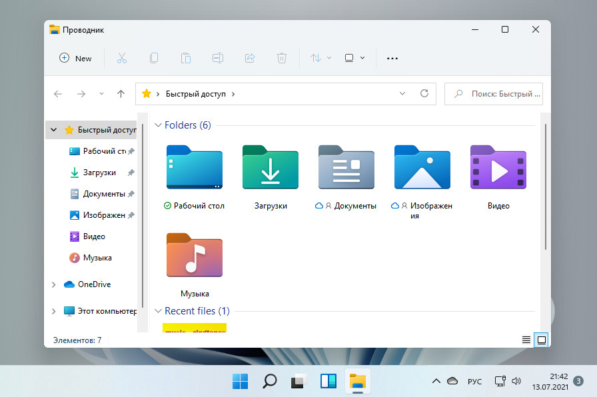This screenshot has height=397, width=597.
Task: Click the File Explorer taskbar icon
Action: 358,381
